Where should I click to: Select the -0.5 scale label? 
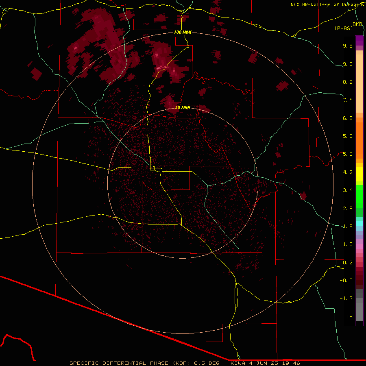click(346, 281)
